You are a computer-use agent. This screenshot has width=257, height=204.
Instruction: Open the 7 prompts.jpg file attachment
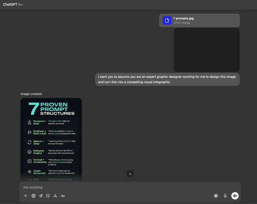point(199,21)
